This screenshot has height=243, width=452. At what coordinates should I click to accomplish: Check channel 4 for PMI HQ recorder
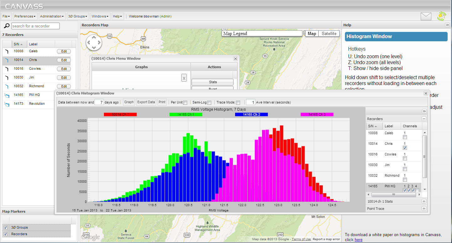(417, 190)
